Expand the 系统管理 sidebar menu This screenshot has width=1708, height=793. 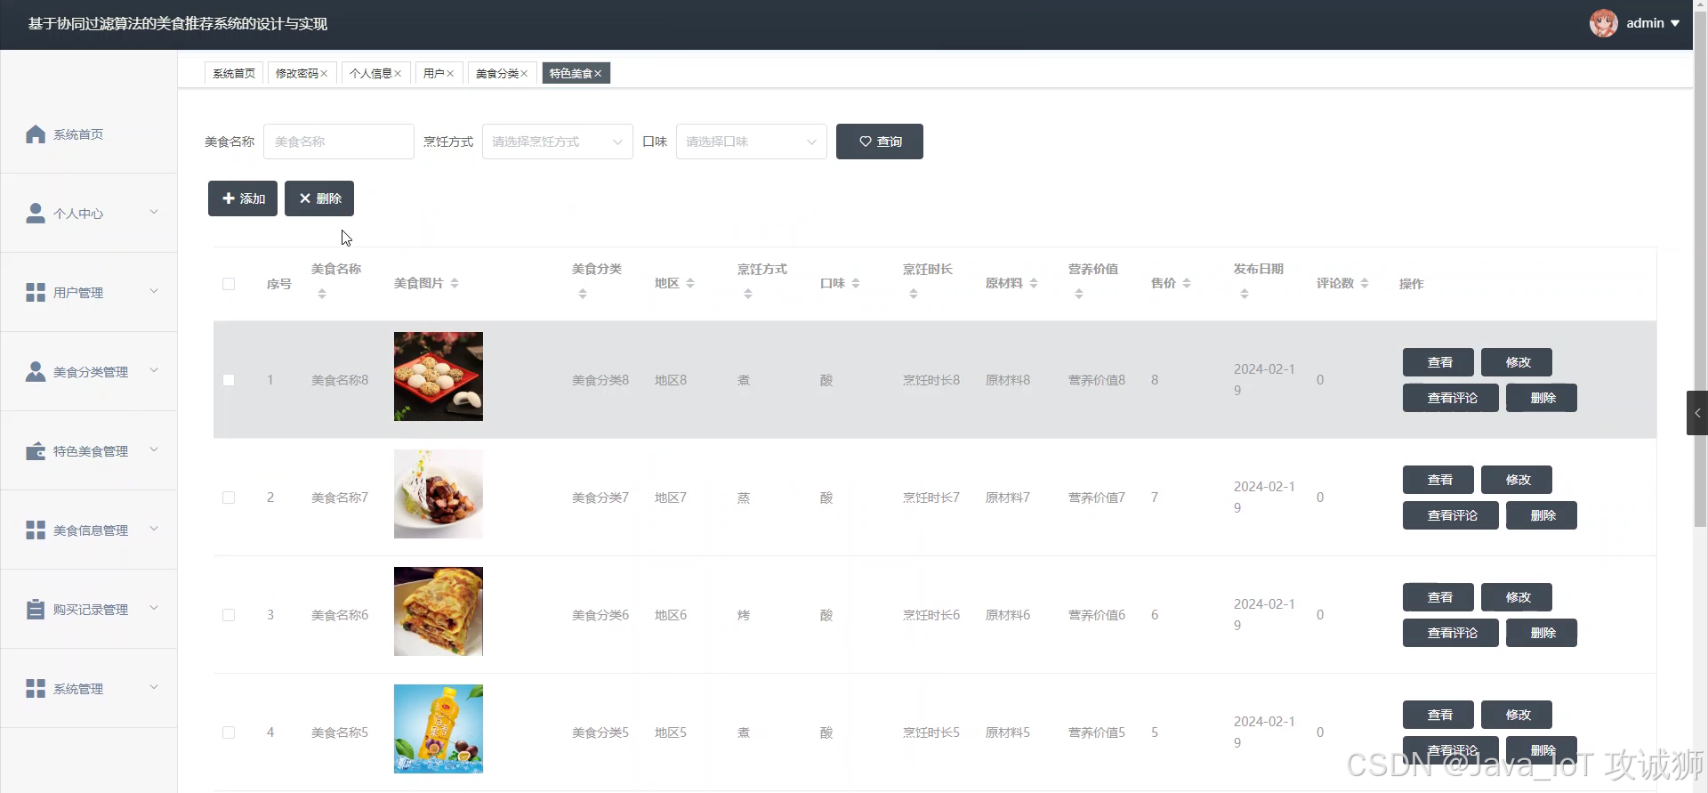[x=89, y=688]
